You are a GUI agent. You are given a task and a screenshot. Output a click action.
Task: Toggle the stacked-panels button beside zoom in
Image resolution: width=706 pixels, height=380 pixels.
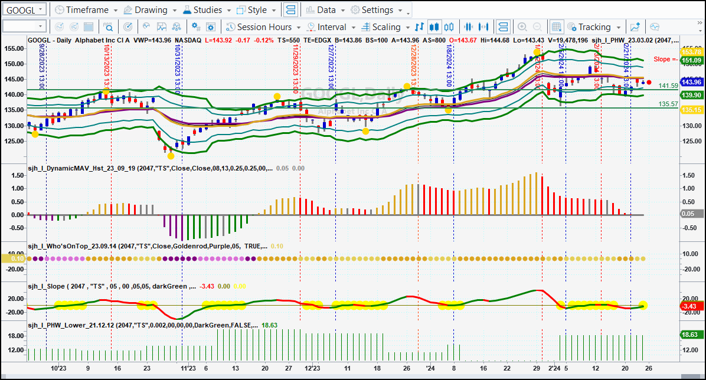(503, 27)
